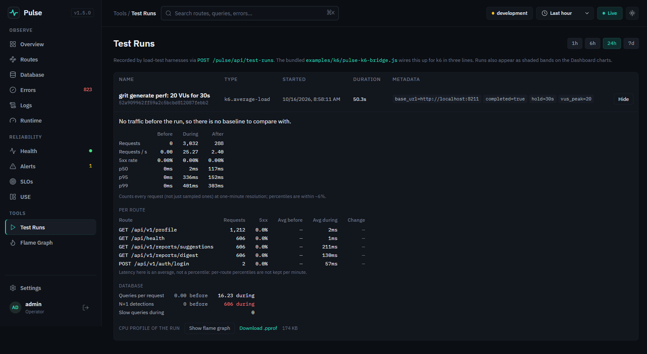
Task: Open the Flame Graph icon
Action: tap(13, 243)
